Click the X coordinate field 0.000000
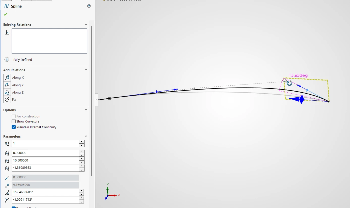350x208 pixels. tap(45, 153)
